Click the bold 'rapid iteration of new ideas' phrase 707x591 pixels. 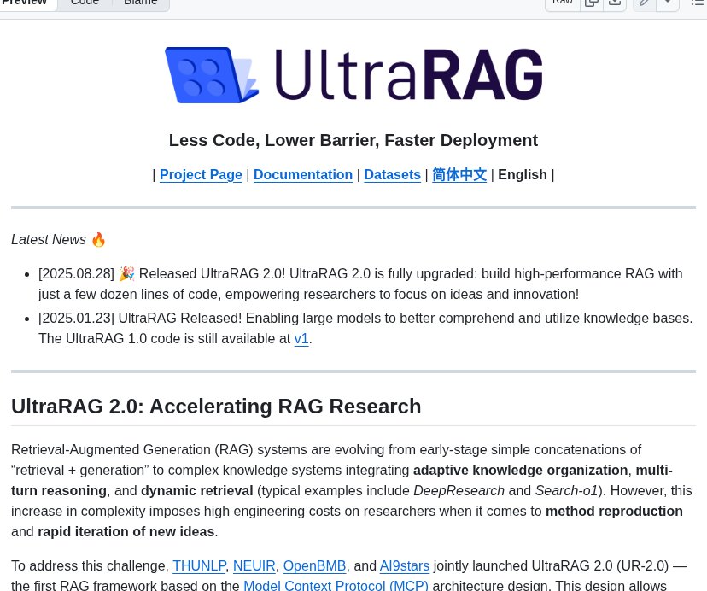pos(126,531)
